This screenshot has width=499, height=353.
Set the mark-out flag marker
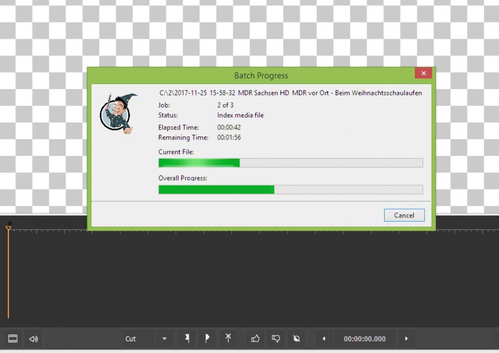click(x=207, y=339)
